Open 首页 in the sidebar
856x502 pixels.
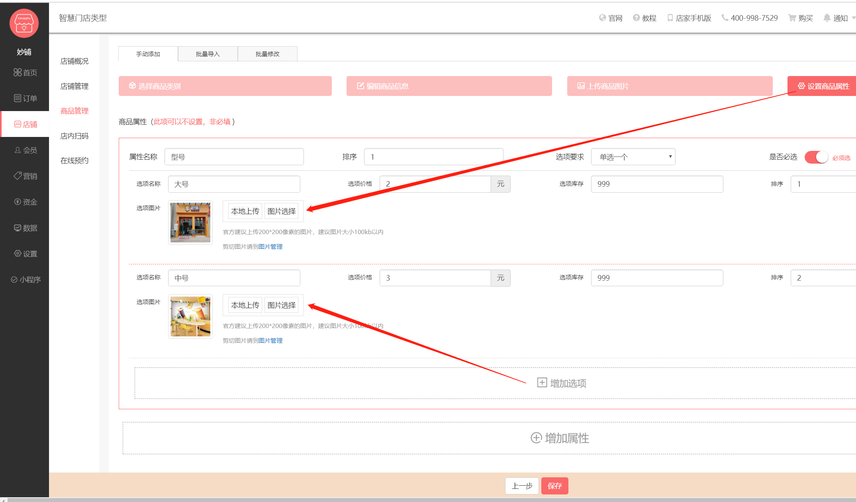[x=25, y=72]
